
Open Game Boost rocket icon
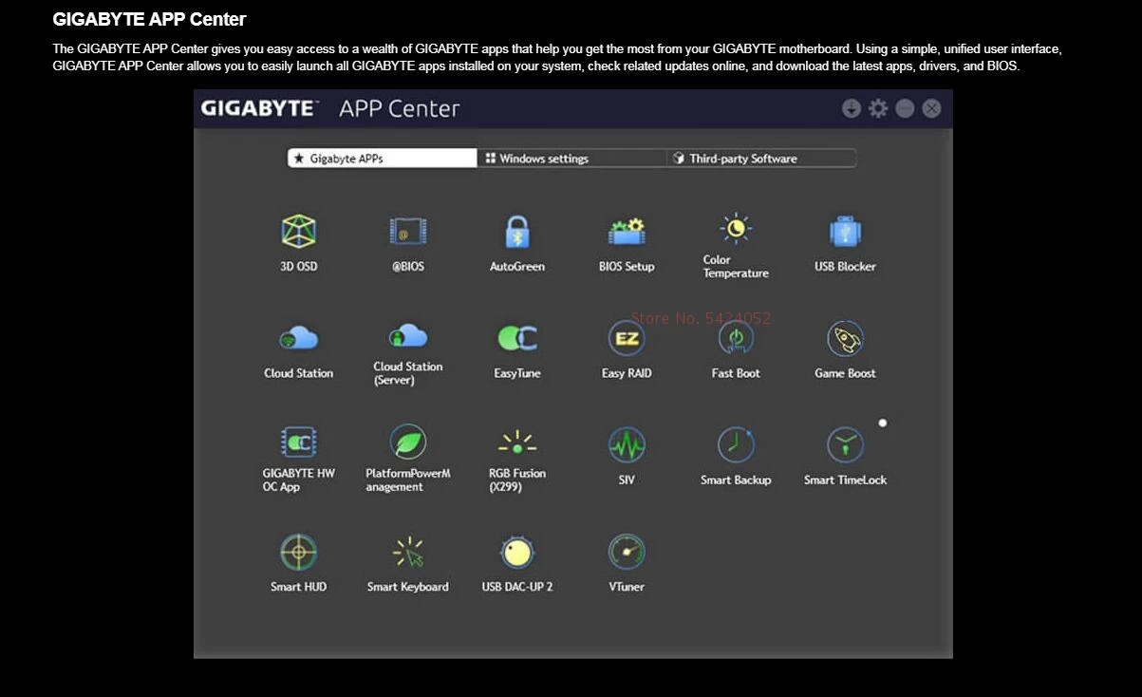[845, 338]
